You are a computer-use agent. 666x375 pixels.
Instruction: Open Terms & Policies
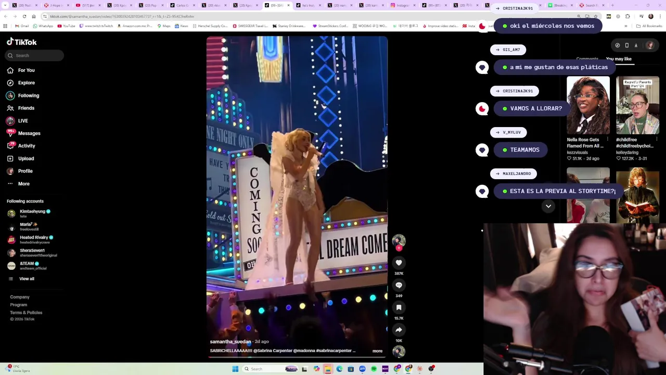[26, 312]
